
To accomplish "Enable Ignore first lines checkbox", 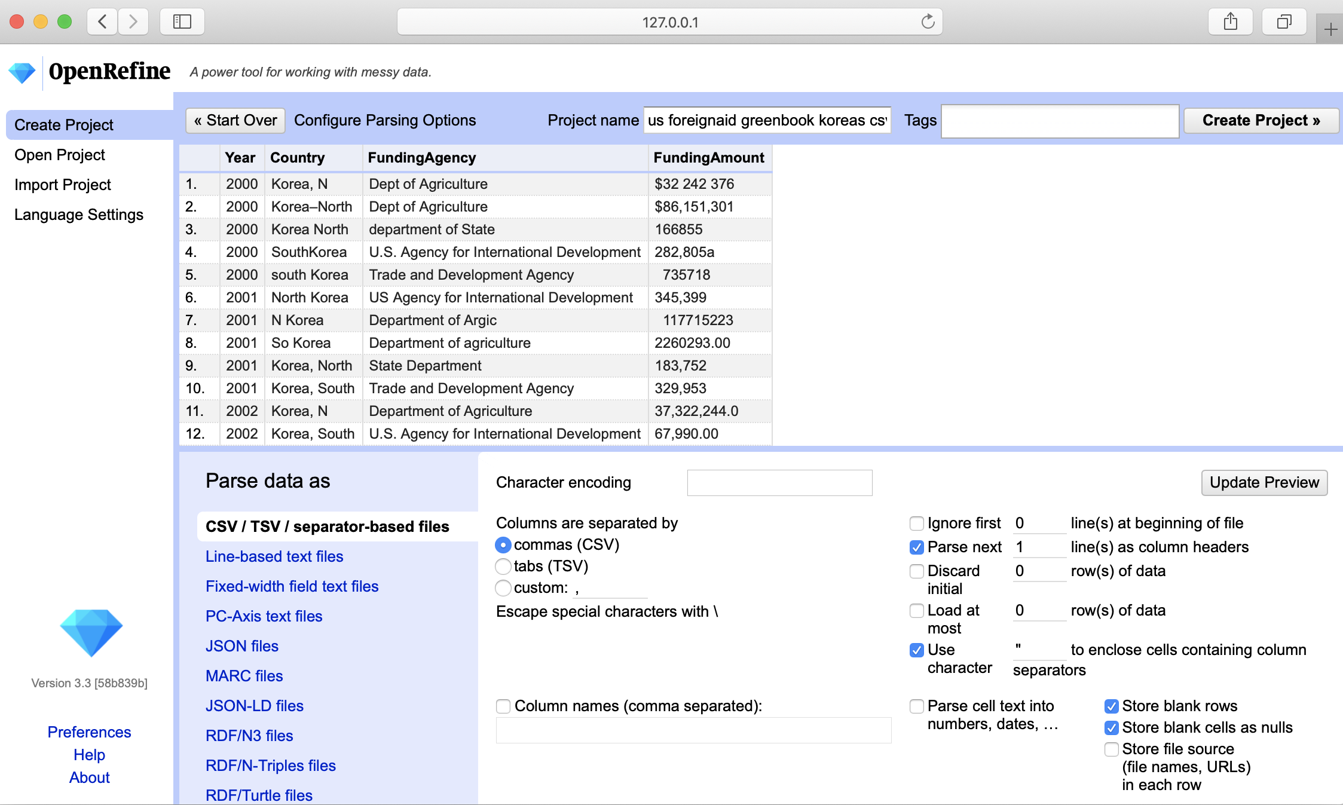I will (x=916, y=524).
